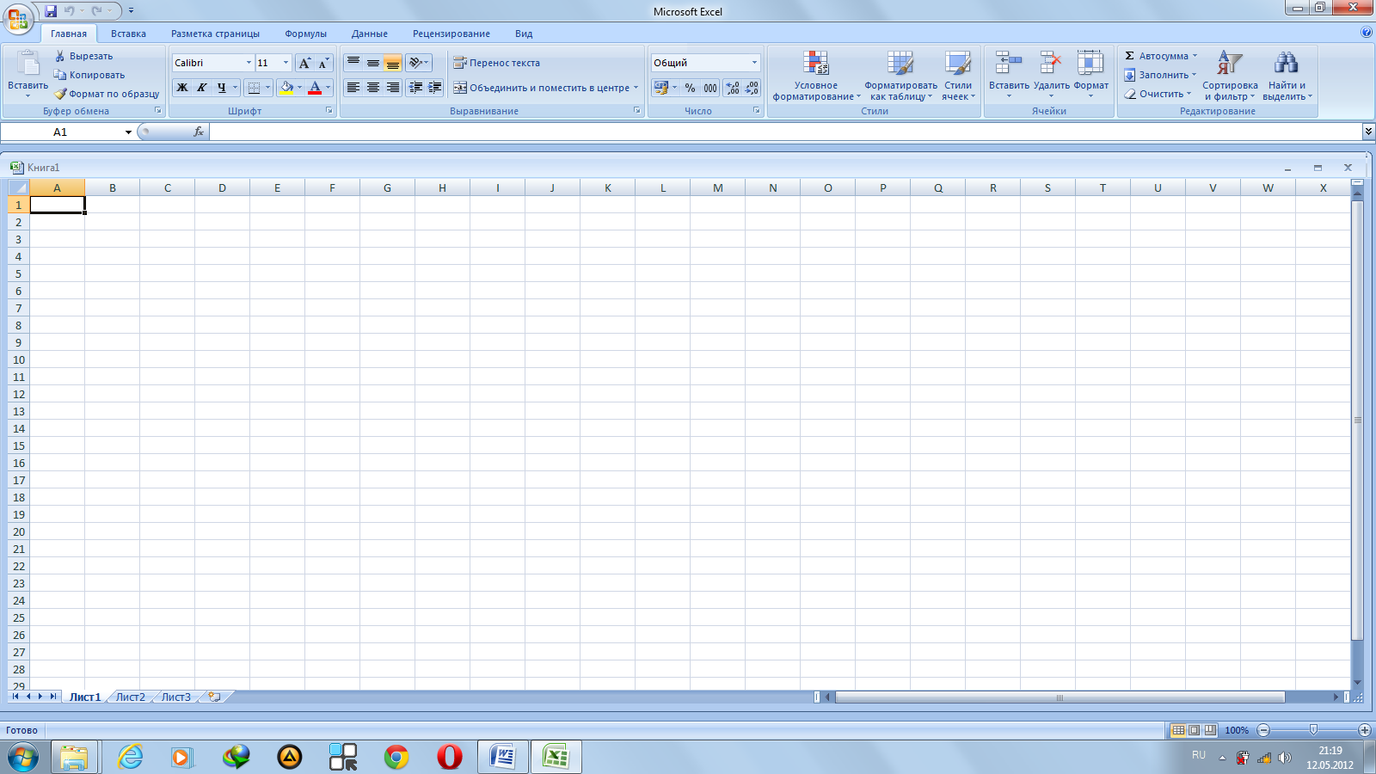1376x774 pixels.
Task: Click Cut (Вырезать)
Action: coord(84,56)
